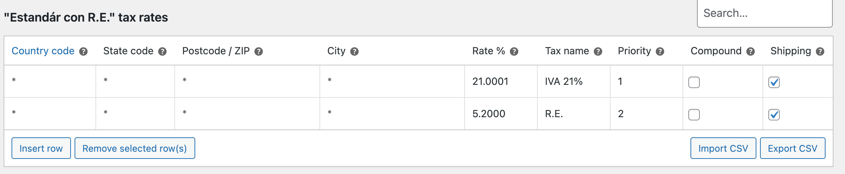Click the State code help icon
The width and height of the screenshot is (845, 174).
pyautogui.click(x=162, y=51)
